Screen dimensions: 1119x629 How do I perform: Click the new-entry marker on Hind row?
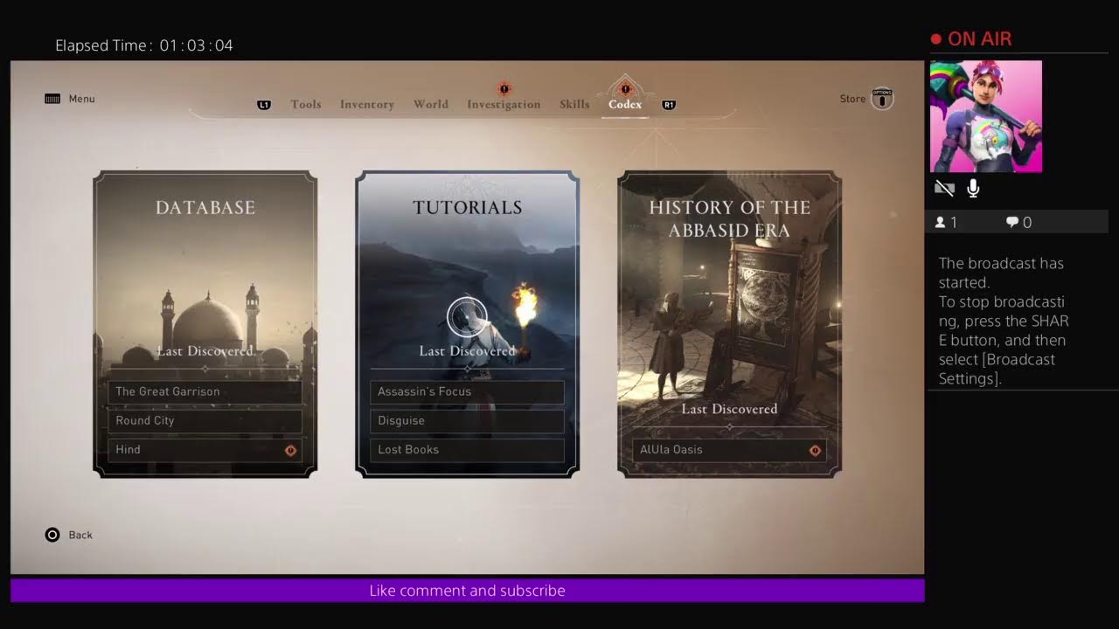coord(290,451)
